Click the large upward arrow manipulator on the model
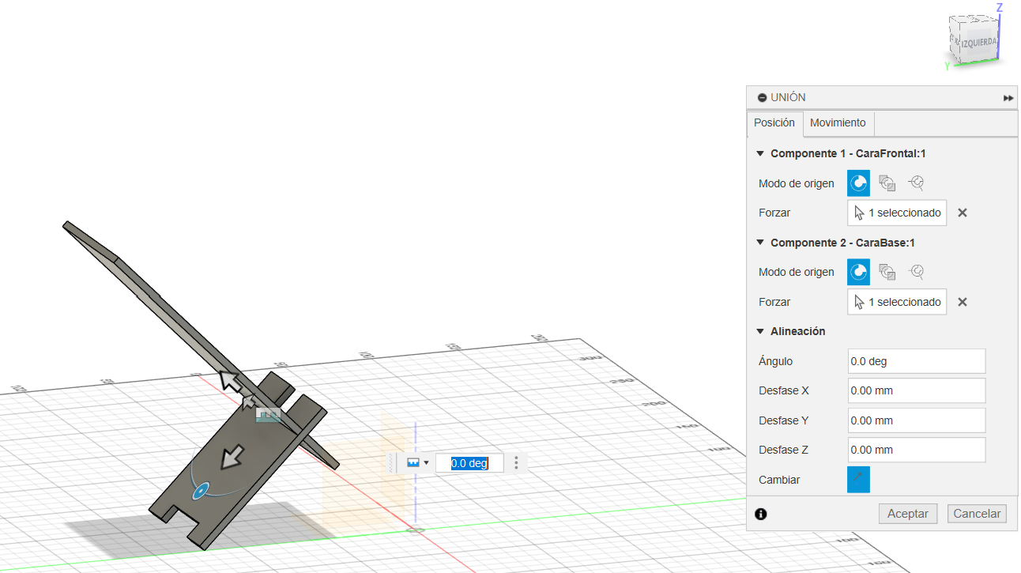Viewport: 1021px width, 573px height. [x=230, y=381]
